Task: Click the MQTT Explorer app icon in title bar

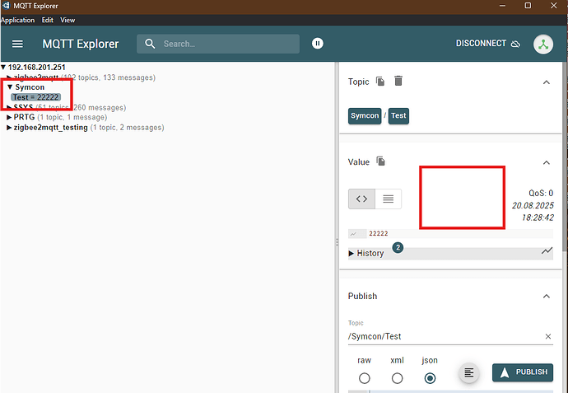Action: [6, 6]
